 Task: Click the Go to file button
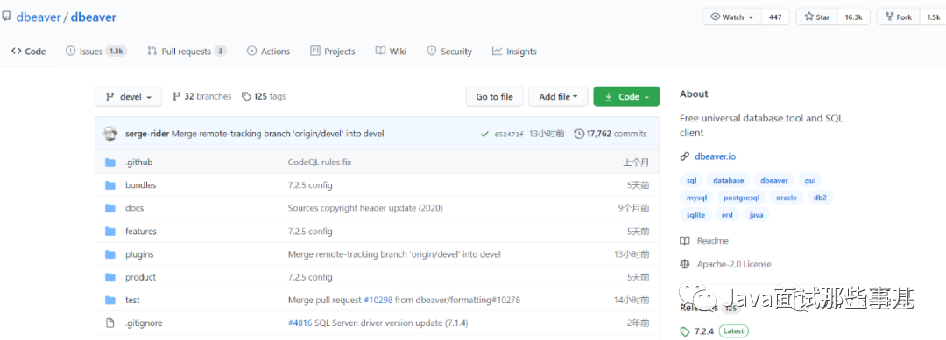494,96
